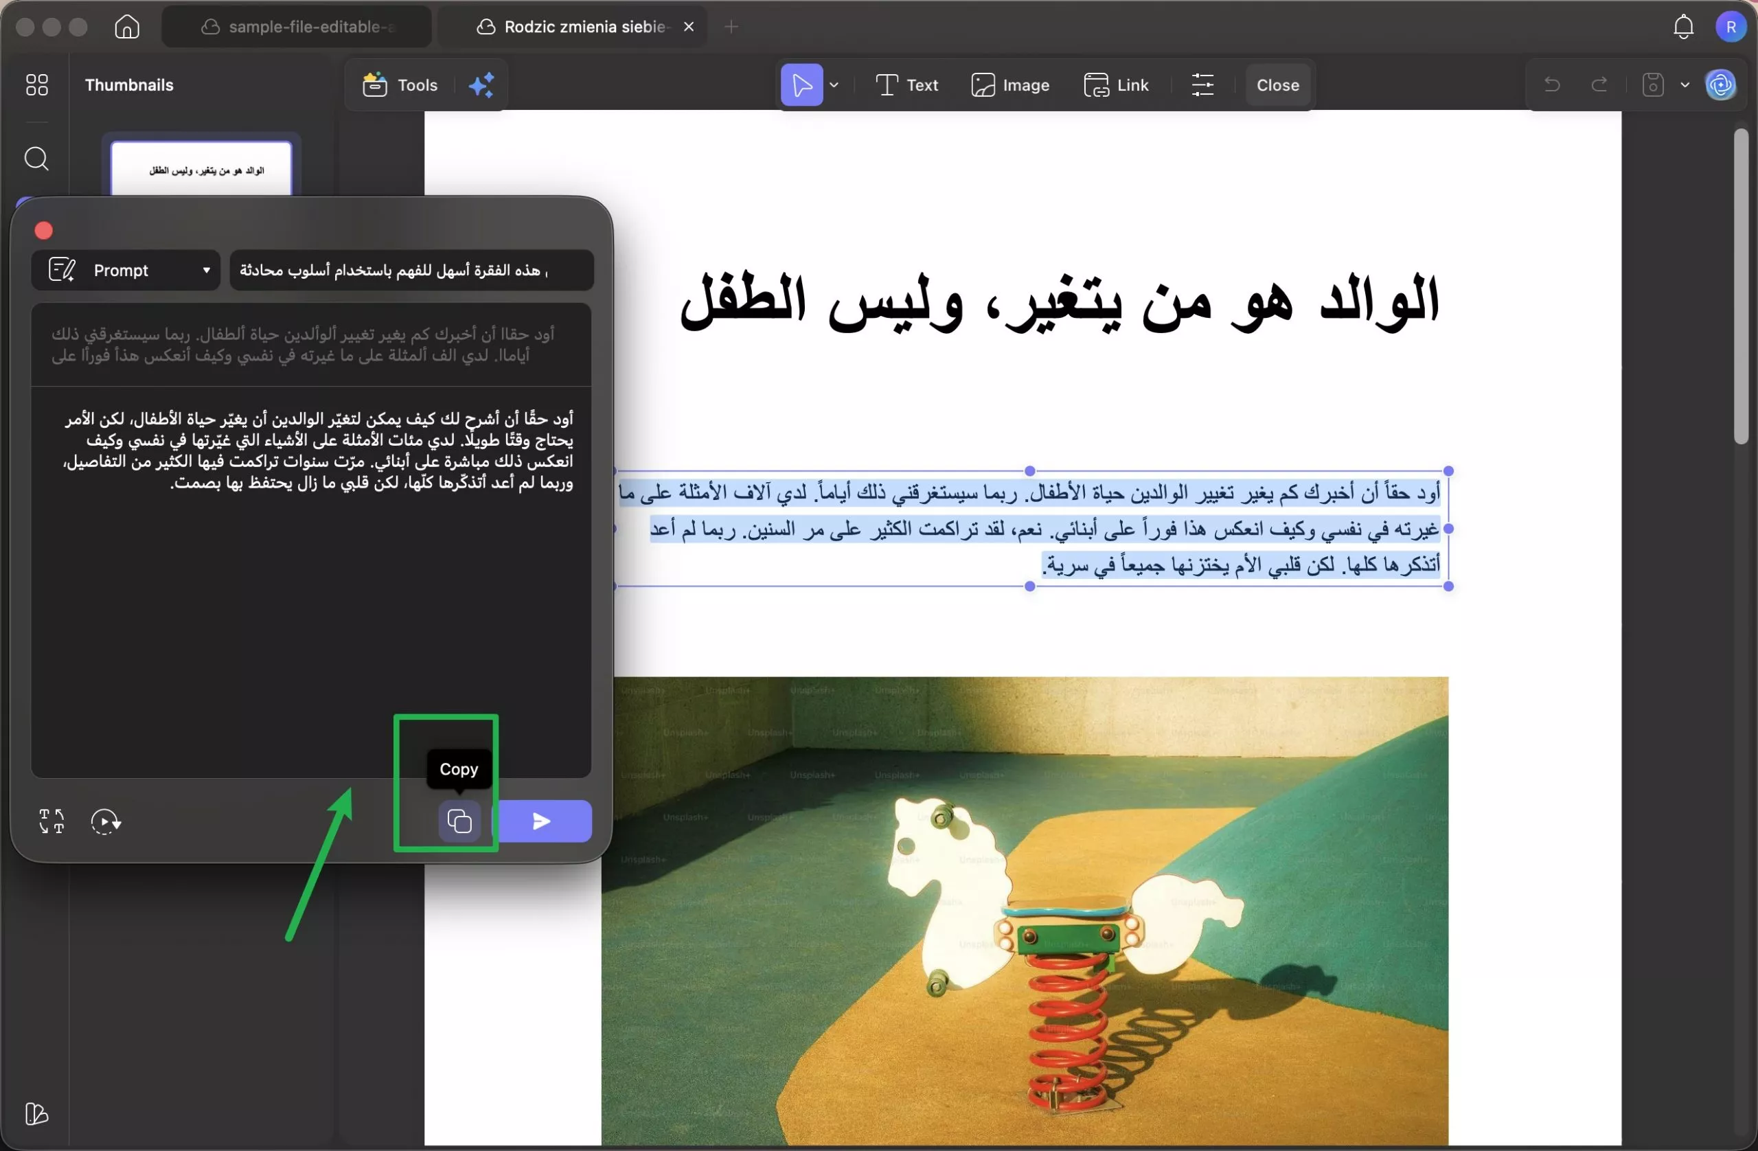This screenshot has width=1758, height=1151.
Task: Open the AI sparkle assistant features
Action: coord(481,84)
